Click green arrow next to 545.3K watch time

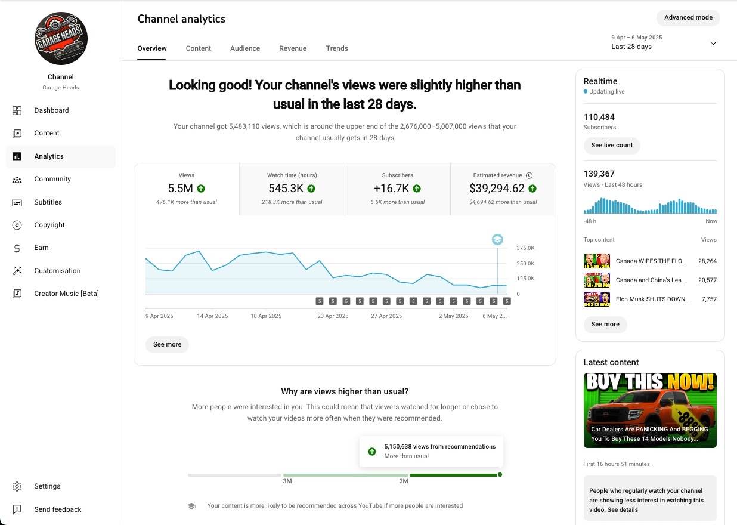[311, 189]
